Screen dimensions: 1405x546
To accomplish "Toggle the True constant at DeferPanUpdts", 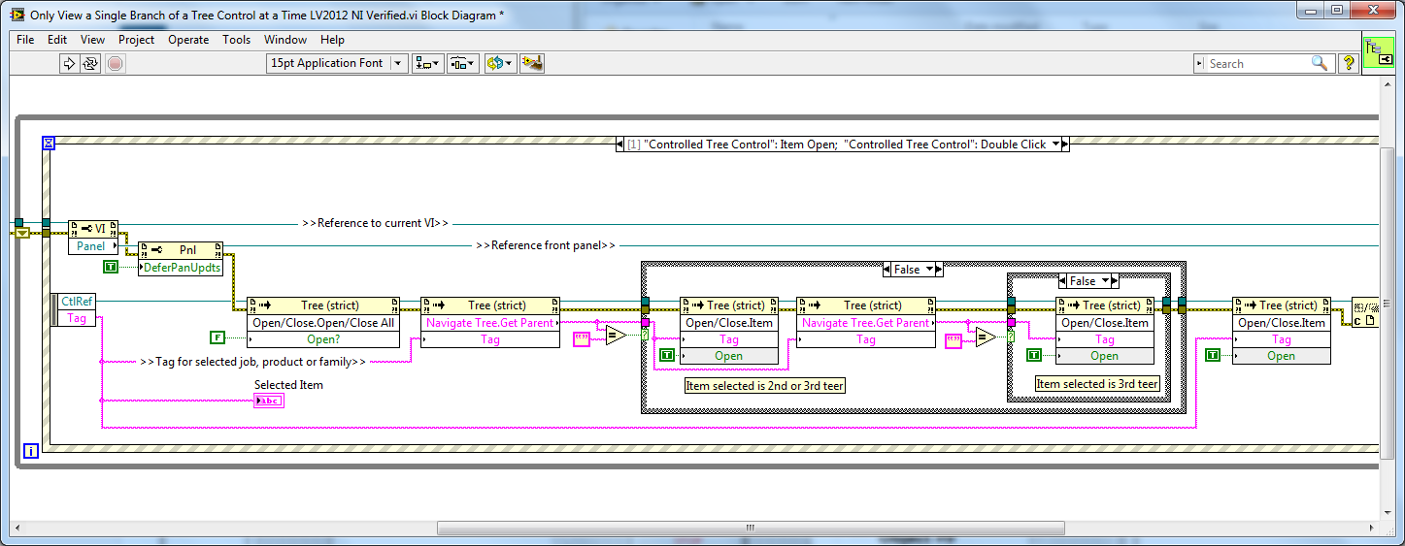I will 111,267.
